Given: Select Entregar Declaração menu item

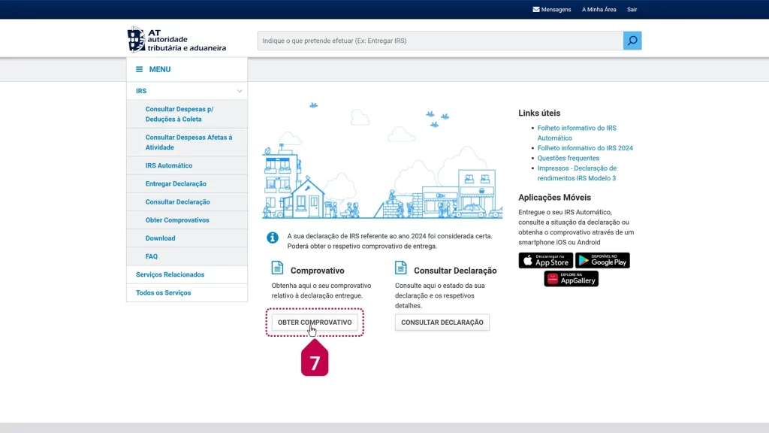Looking at the screenshot, I should [176, 183].
